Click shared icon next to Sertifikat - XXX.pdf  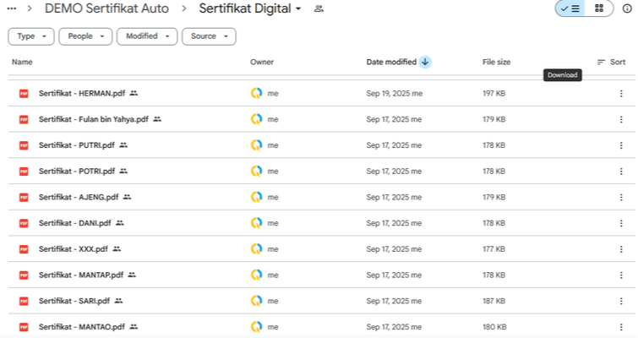coord(117,249)
